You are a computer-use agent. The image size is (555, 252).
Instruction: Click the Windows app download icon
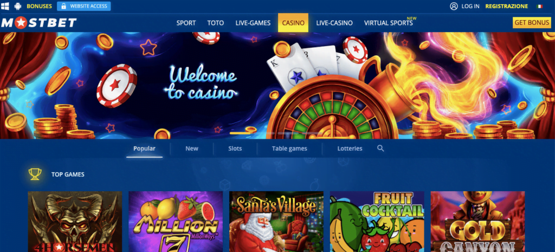(x=5, y=6)
